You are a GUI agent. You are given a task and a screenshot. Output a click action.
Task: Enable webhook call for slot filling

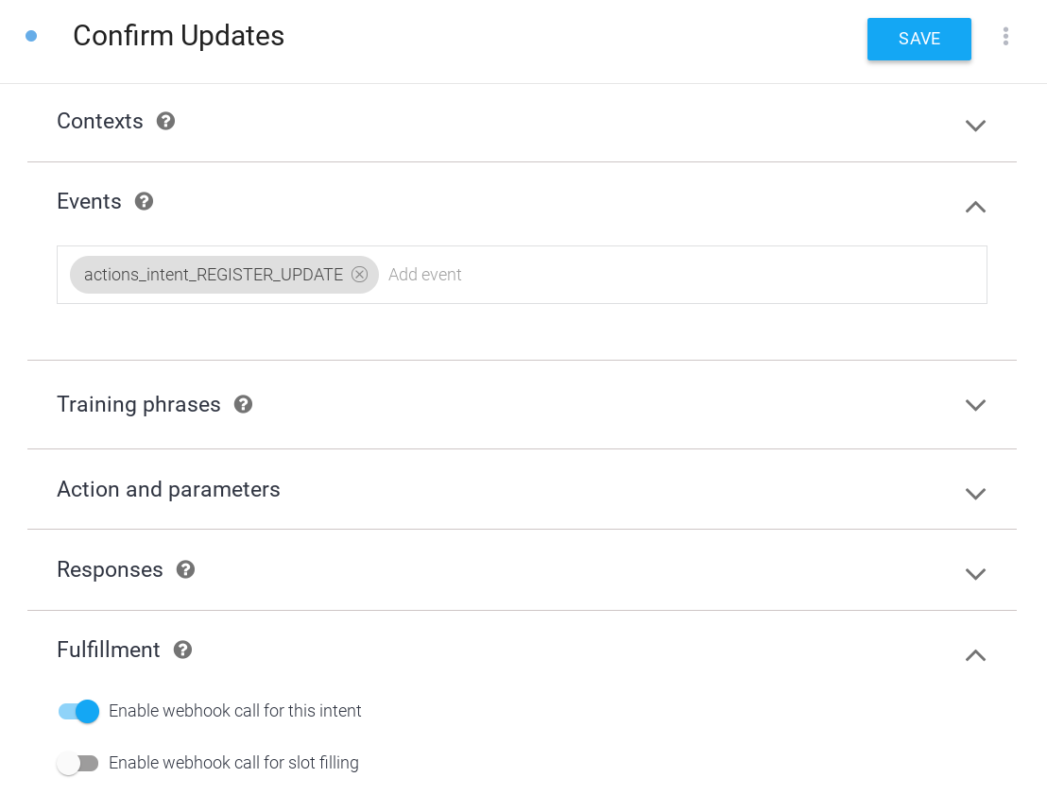pyautogui.click(x=78, y=763)
